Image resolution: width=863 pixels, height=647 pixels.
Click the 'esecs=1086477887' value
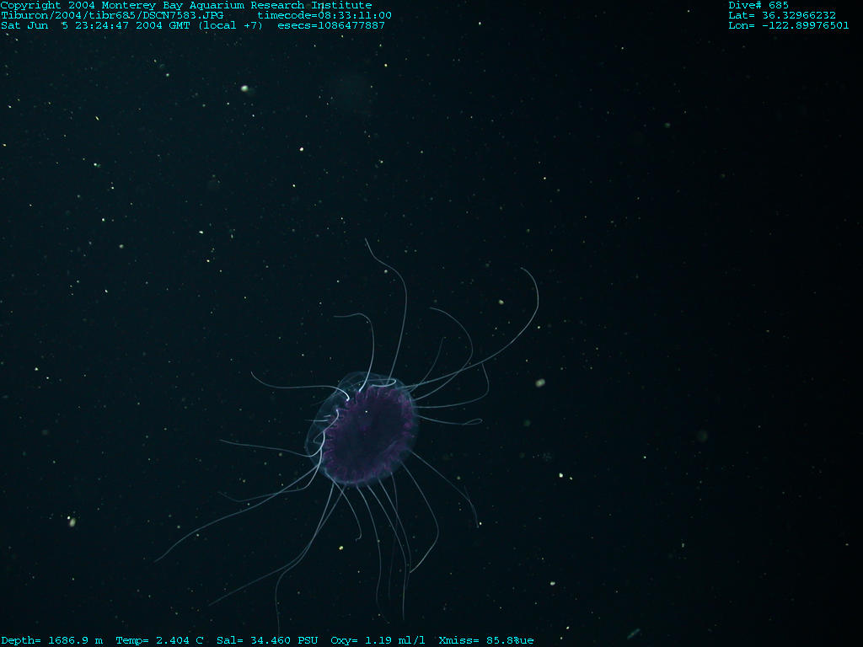331,25
